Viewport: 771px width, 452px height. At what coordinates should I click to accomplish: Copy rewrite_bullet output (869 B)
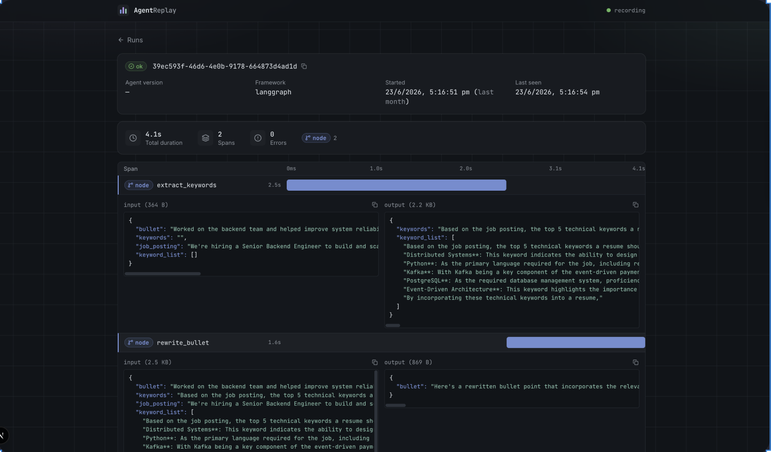click(x=635, y=362)
